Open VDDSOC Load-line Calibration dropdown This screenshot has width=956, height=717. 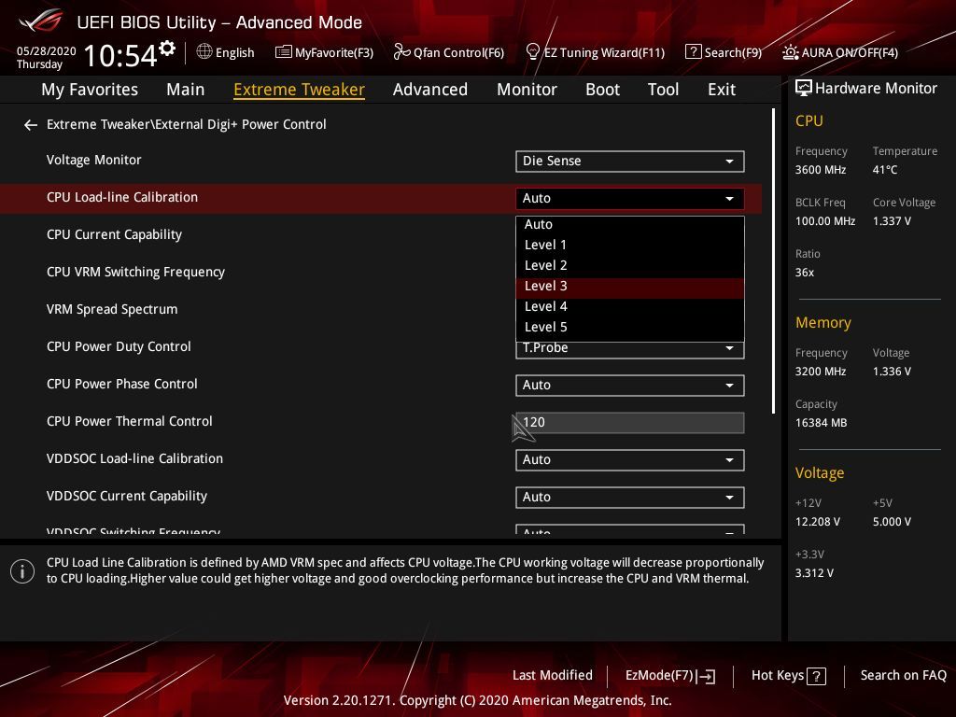pyautogui.click(x=630, y=459)
